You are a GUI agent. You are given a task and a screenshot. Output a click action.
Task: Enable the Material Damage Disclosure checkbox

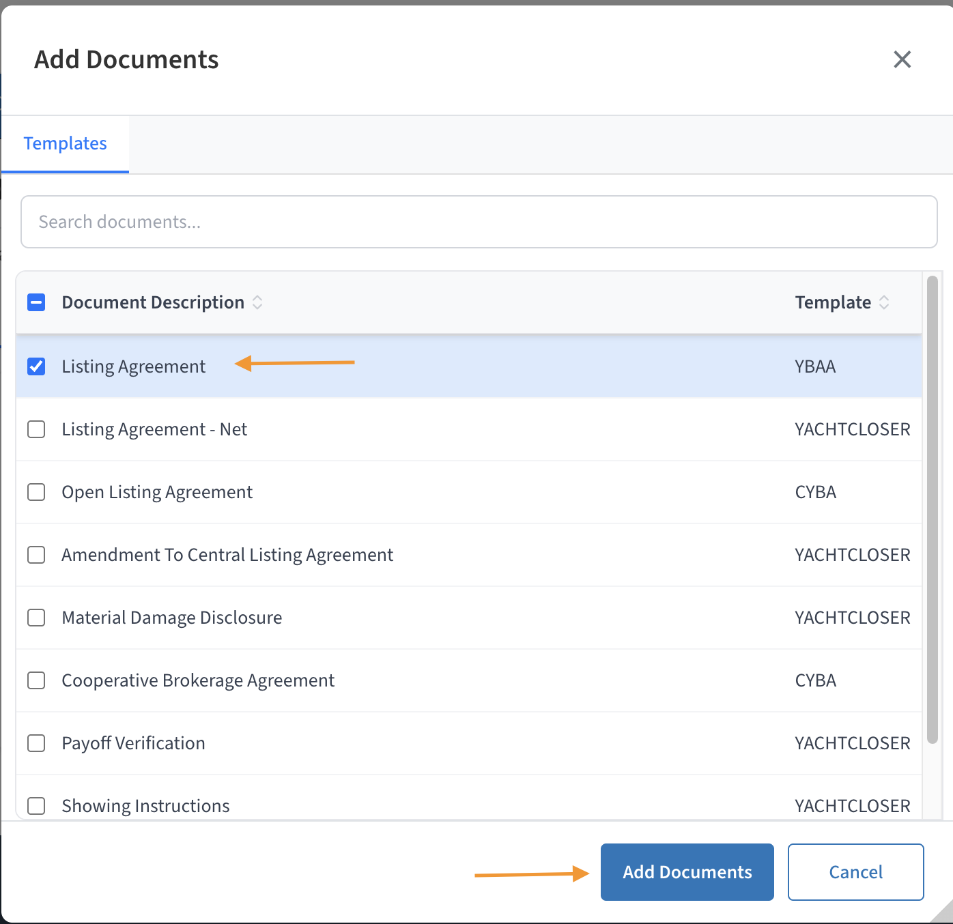tap(36, 618)
